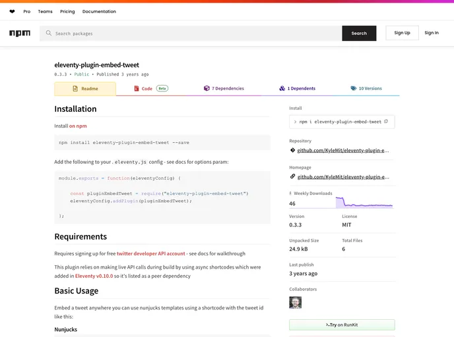Open twitter developer API account link

click(x=150, y=253)
